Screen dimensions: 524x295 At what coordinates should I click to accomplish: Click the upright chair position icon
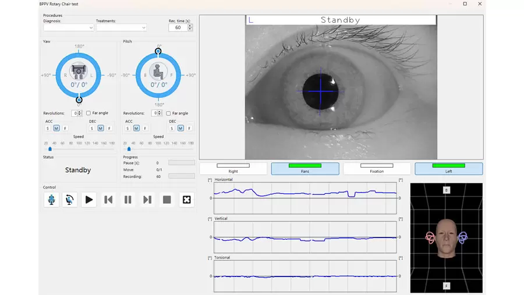click(51, 200)
